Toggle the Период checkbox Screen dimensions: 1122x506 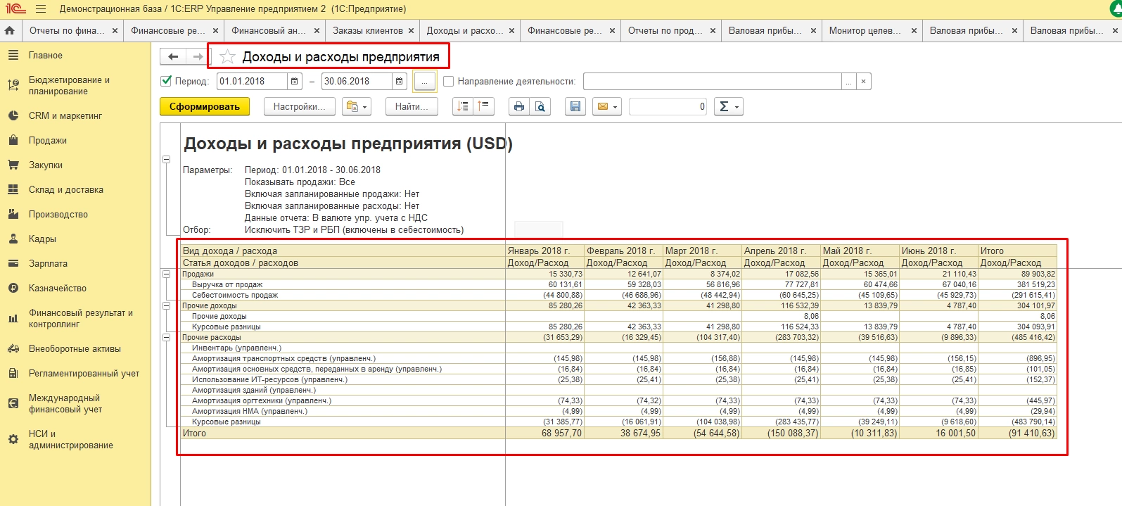(x=167, y=81)
